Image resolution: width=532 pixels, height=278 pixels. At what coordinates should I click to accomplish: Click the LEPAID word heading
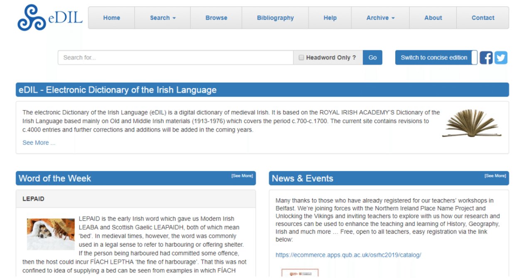33,199
